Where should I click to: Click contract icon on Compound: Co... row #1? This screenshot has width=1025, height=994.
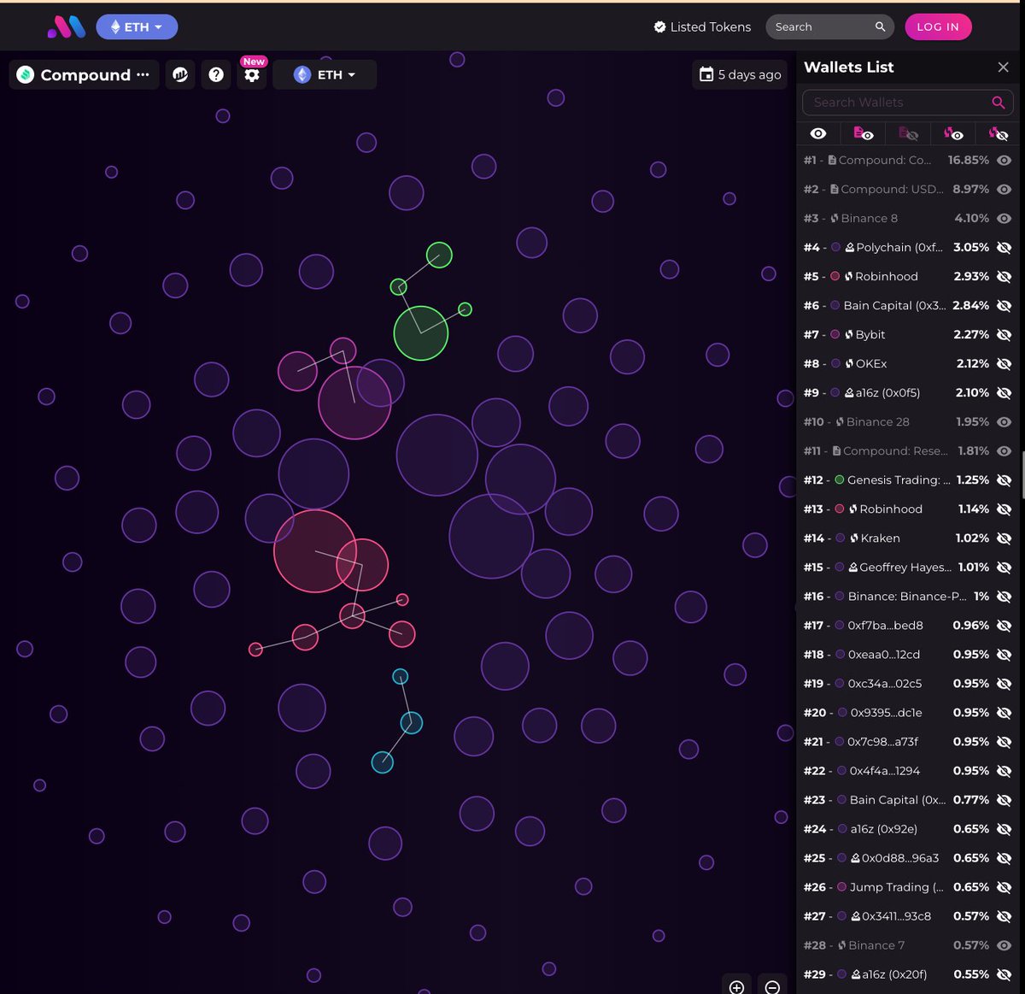pyautogui.click(x=832, y=160)
